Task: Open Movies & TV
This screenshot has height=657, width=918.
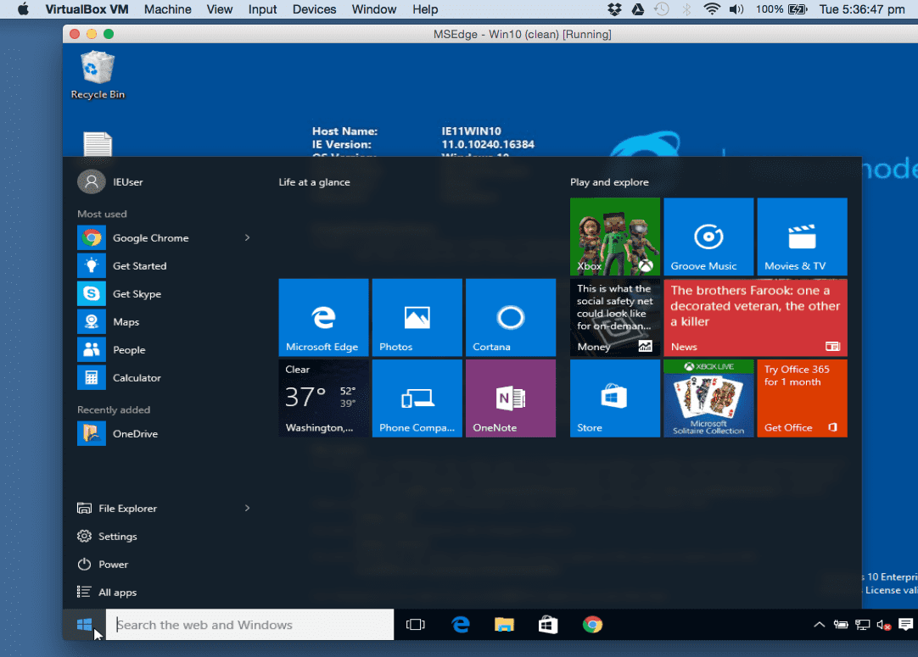Action: pyautogui.click(x=802, y=236)
